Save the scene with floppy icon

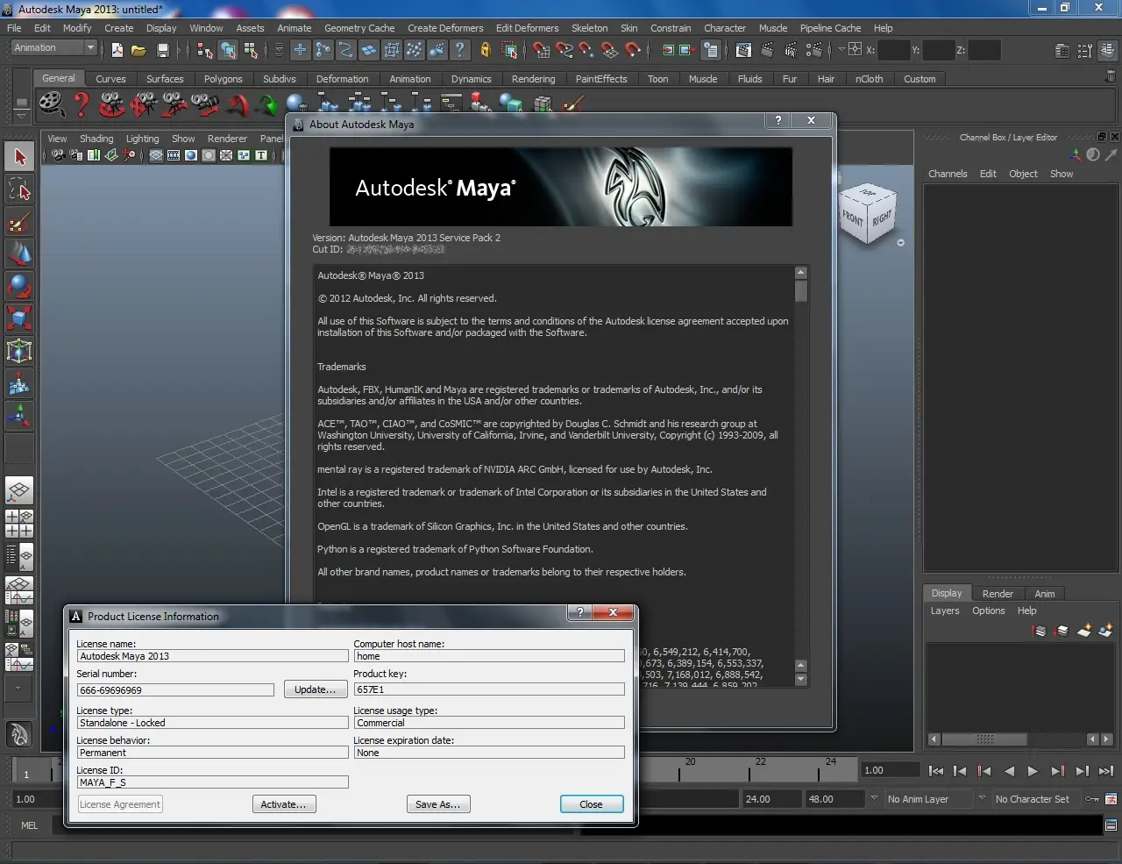coord(162,50)
